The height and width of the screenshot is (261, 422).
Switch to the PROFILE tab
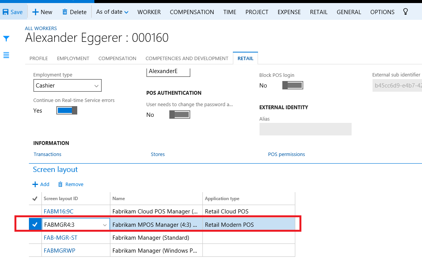38,58
